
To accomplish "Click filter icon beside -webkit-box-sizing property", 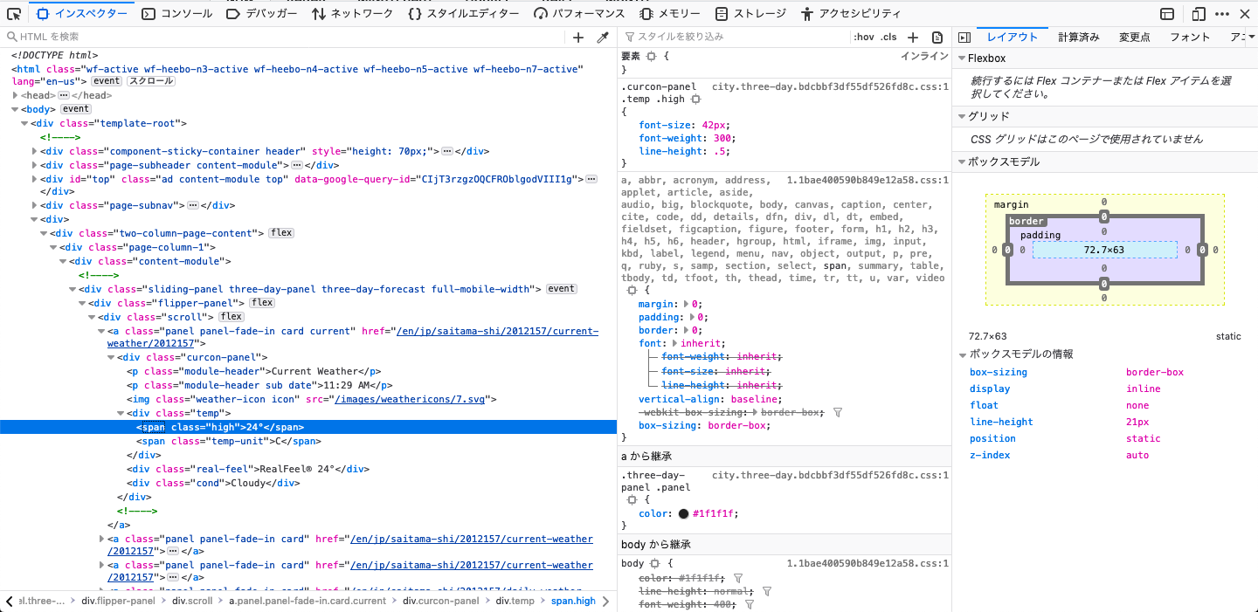I will coord(837,412).
